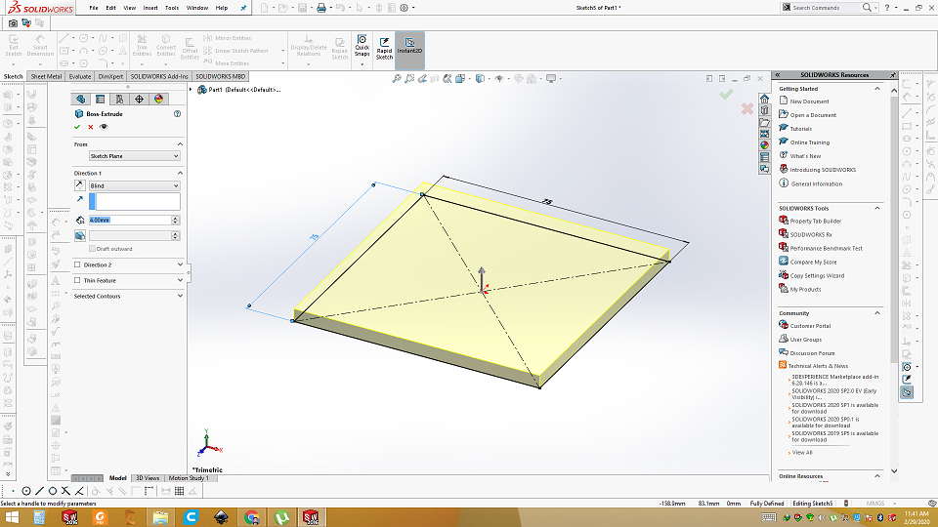Click Online Training link
Image resolution: width=938 pixels, height=527 pixels.
(x=809, y=142)
